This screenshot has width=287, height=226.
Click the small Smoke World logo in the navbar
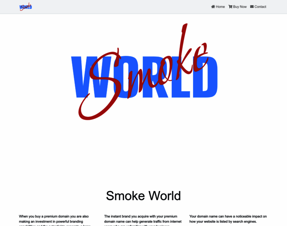[26, 7]
